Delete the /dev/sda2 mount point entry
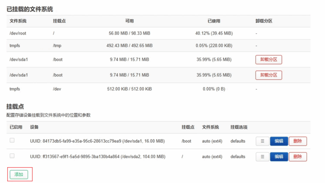This screenshot has height=183, width=325. (x=298, y=157)
